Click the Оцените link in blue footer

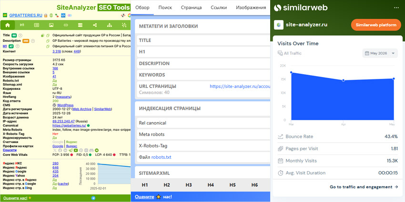click(x=144, y=197)
